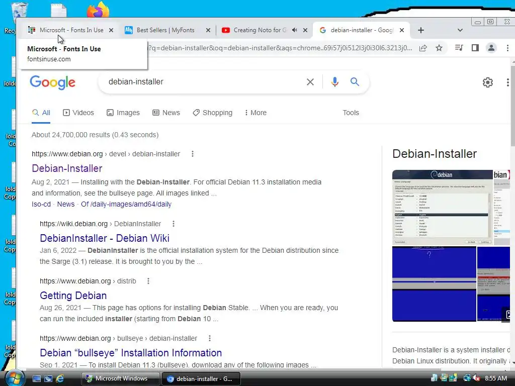Click the Google logo
Screen dimensions: 515x386
tap(52, 82)
